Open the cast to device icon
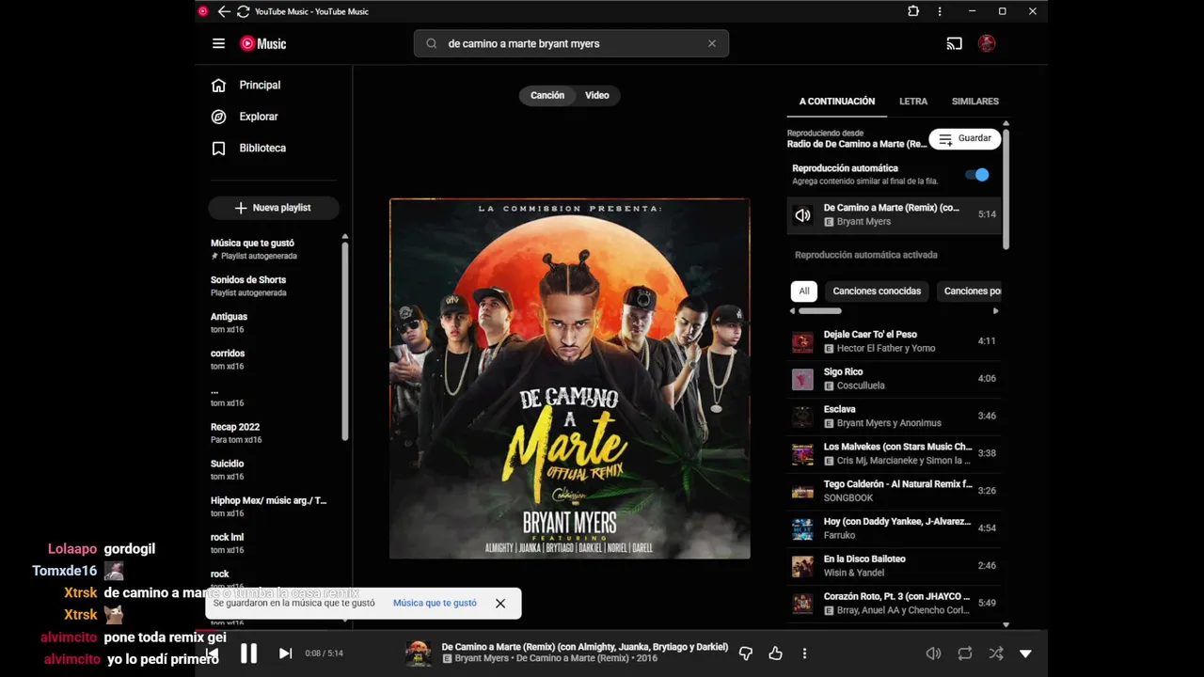Image resolution: width=1204 pixels, height=677 pixels. (x=954, y=43)
